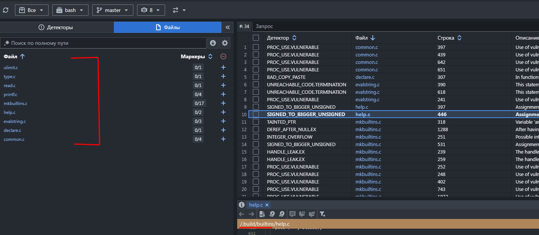Open the bash project dropdown
This screenshot has width=539, height=235.
coord(70,10)
